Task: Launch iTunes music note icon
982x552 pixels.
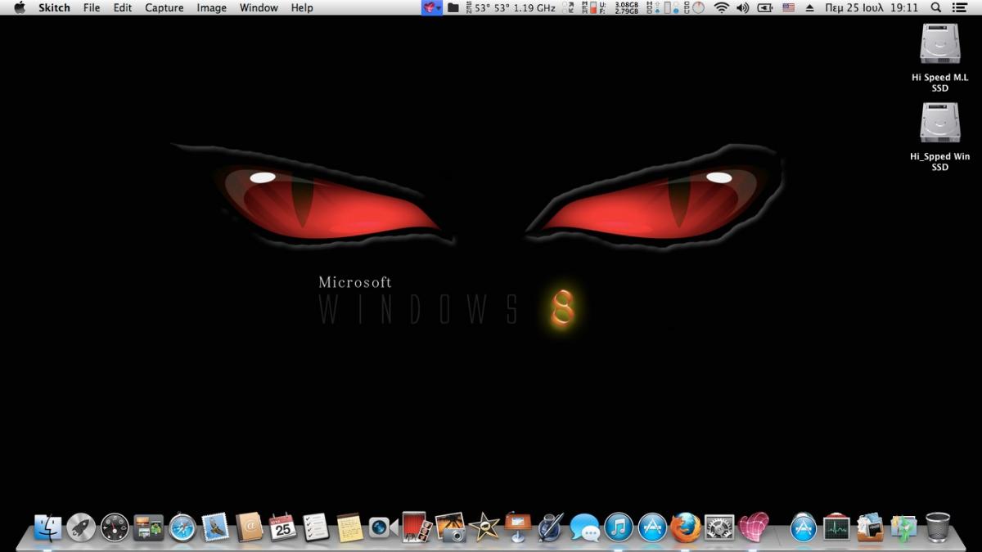Action: [619, 527]
